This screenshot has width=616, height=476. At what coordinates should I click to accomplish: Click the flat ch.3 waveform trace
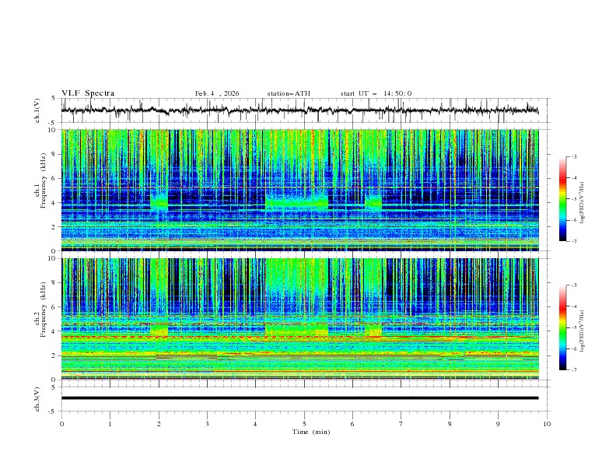point(299,398)
